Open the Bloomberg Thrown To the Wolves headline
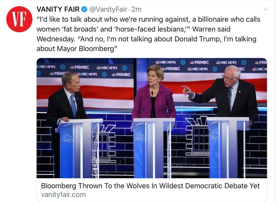Viewport: 278px width, 202px height. (150, 186)
